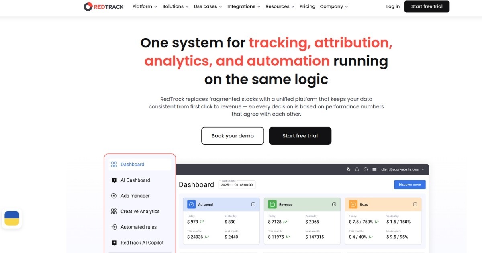482x253 pixels.
Task: Click Roas yesterday value $ 1.5 / 150%
Action: click(x=398, y=222)
